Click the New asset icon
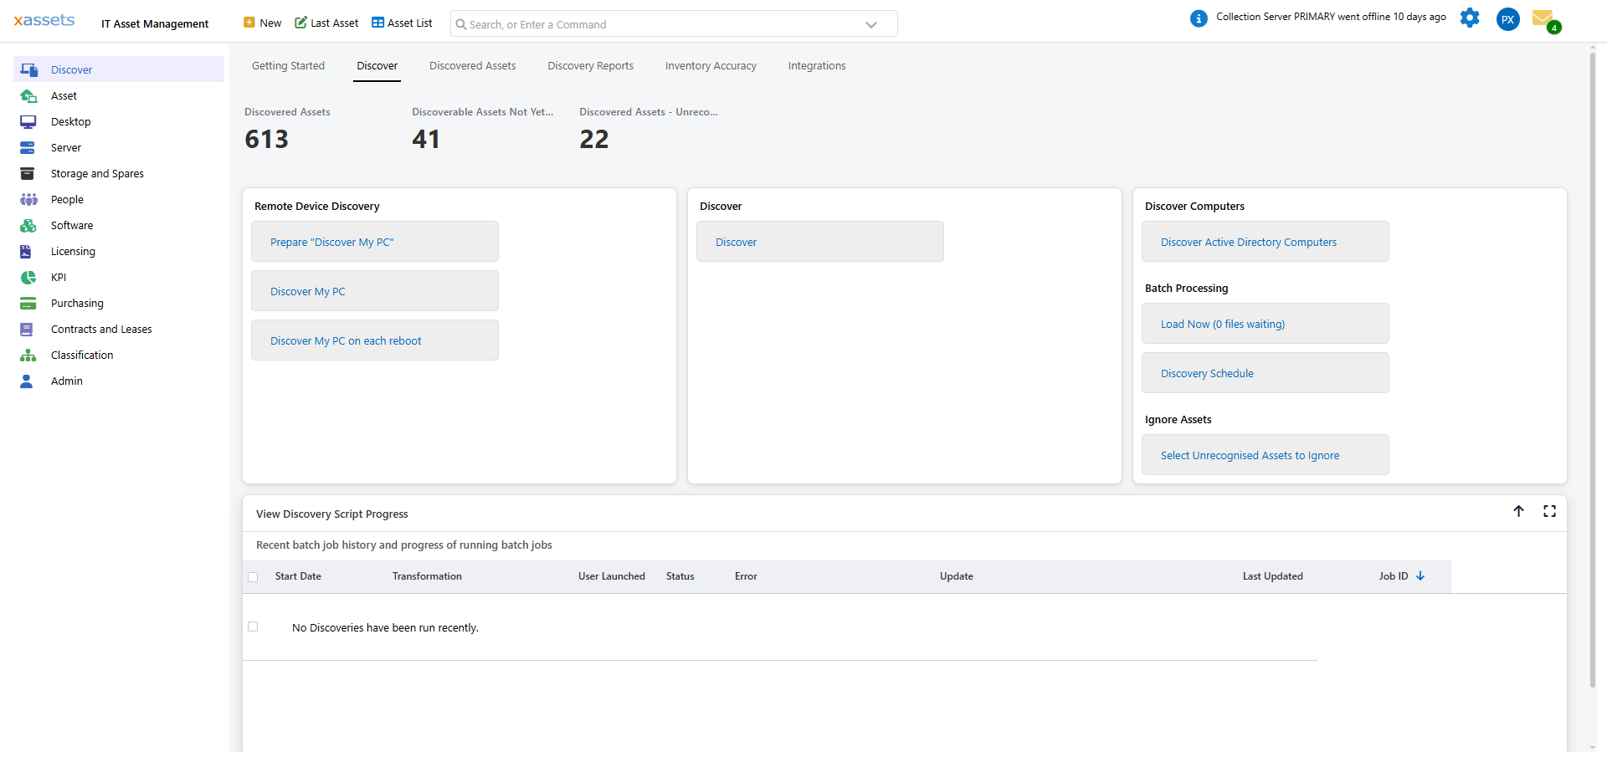The height and width of the screenshot is (762, 1607). [x=248, y=23]
